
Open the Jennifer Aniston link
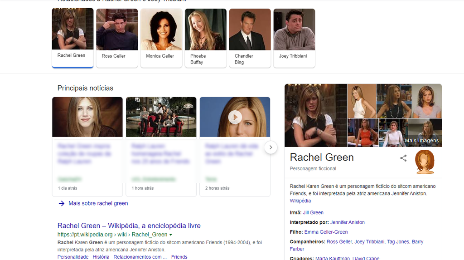[348, 222]
